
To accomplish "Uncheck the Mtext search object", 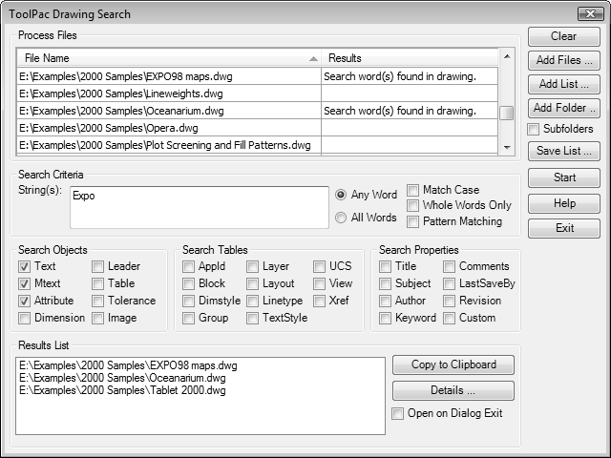I will pos(24,283).
